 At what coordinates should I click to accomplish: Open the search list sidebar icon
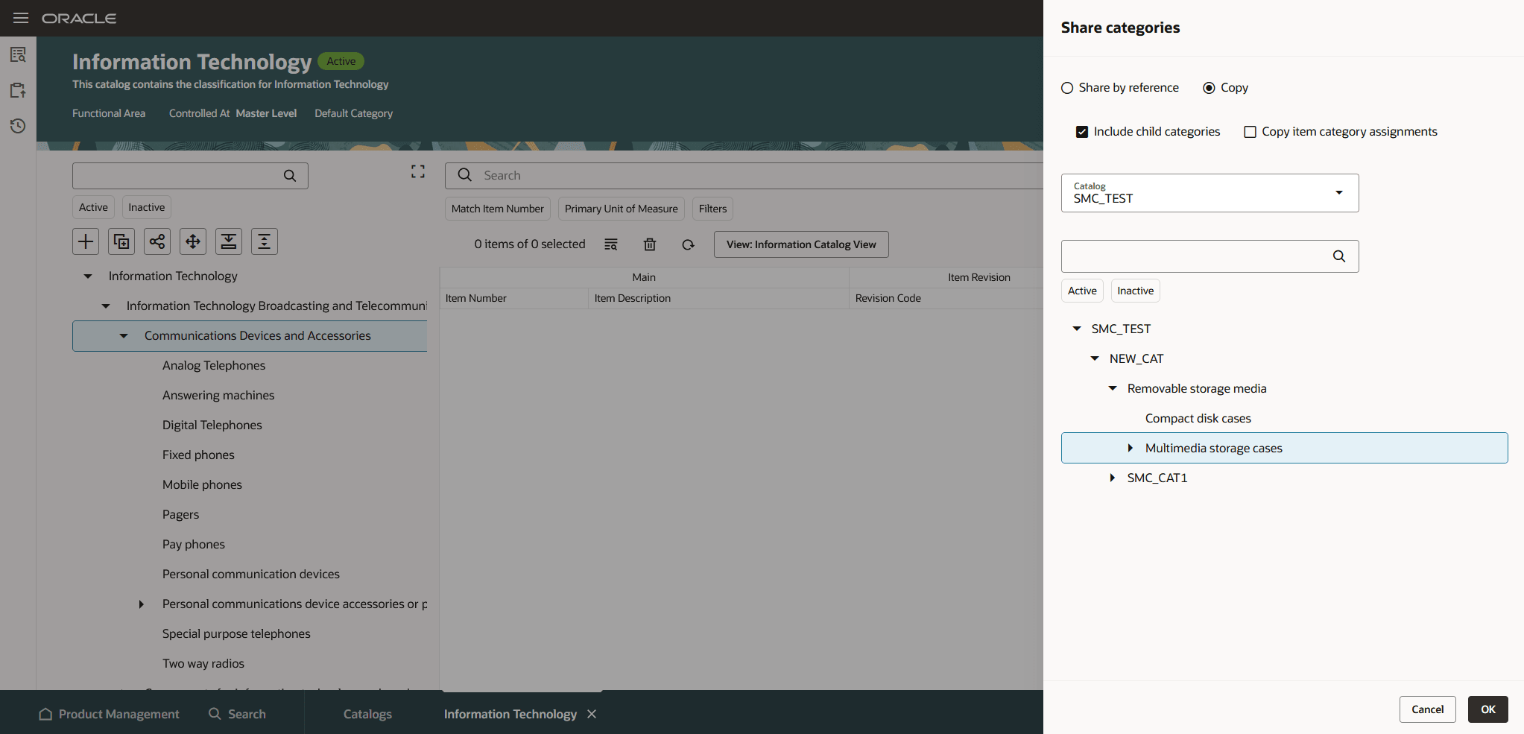click(x=18, y=54)
